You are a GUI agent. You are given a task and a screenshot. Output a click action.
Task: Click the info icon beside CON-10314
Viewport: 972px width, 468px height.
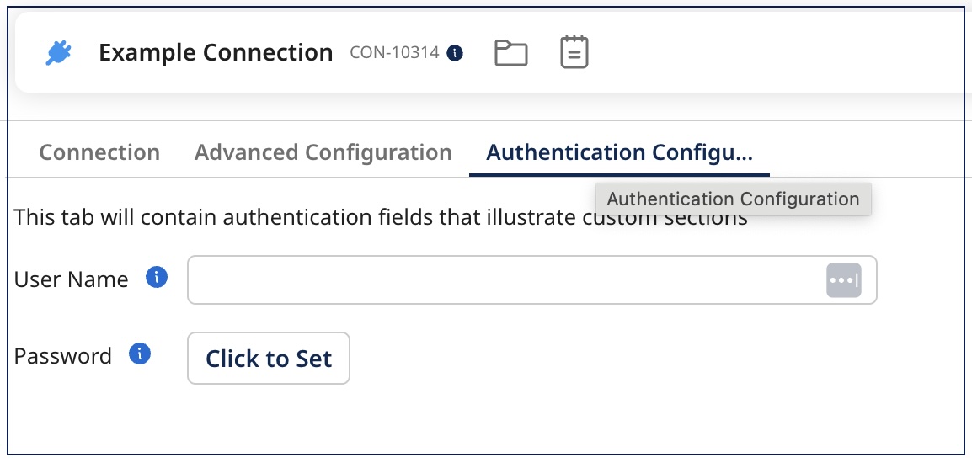(455, 53)
